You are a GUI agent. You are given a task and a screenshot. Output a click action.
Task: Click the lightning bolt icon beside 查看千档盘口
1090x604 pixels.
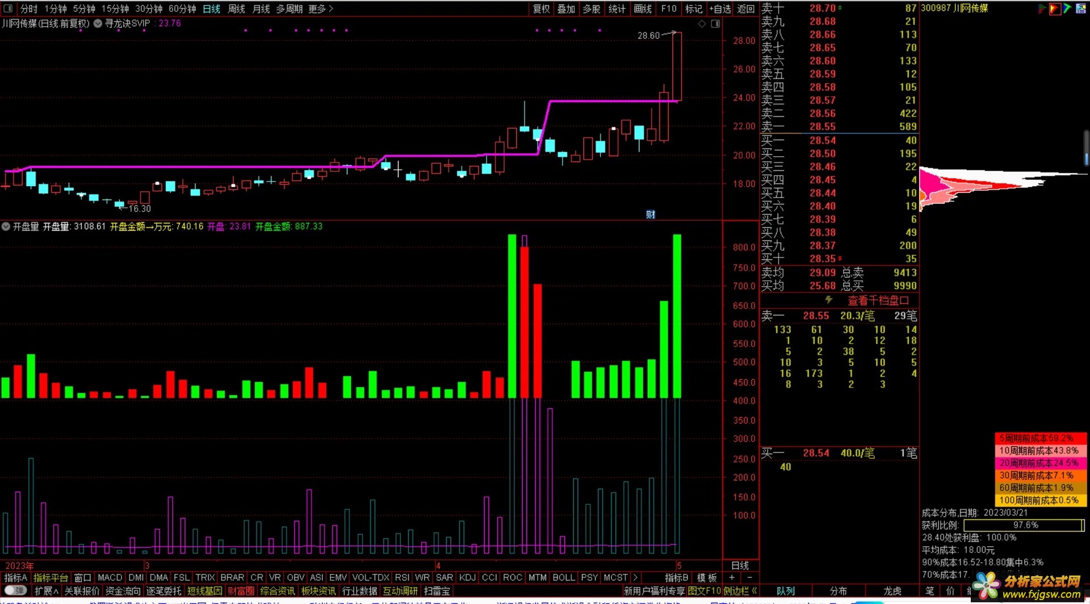click(x=829, y=300)
